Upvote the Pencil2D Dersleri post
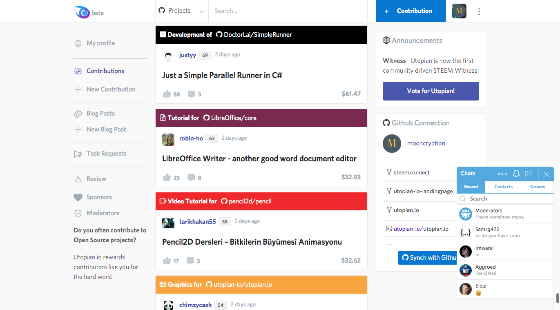 click(x=167, y=261)
